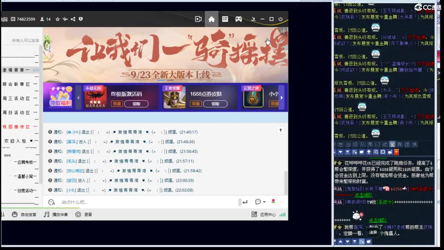Click the download arrow icon in title bar
The height and width of the screenshot is (250, 444).
pos(253,19)
